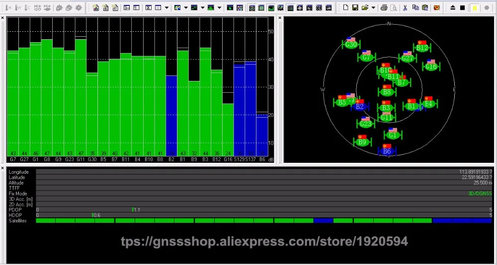The height and width of the screenshot is (265, 497).
Task: Toggle the Satellite Position docking window icon
Action: pos(252,7)
